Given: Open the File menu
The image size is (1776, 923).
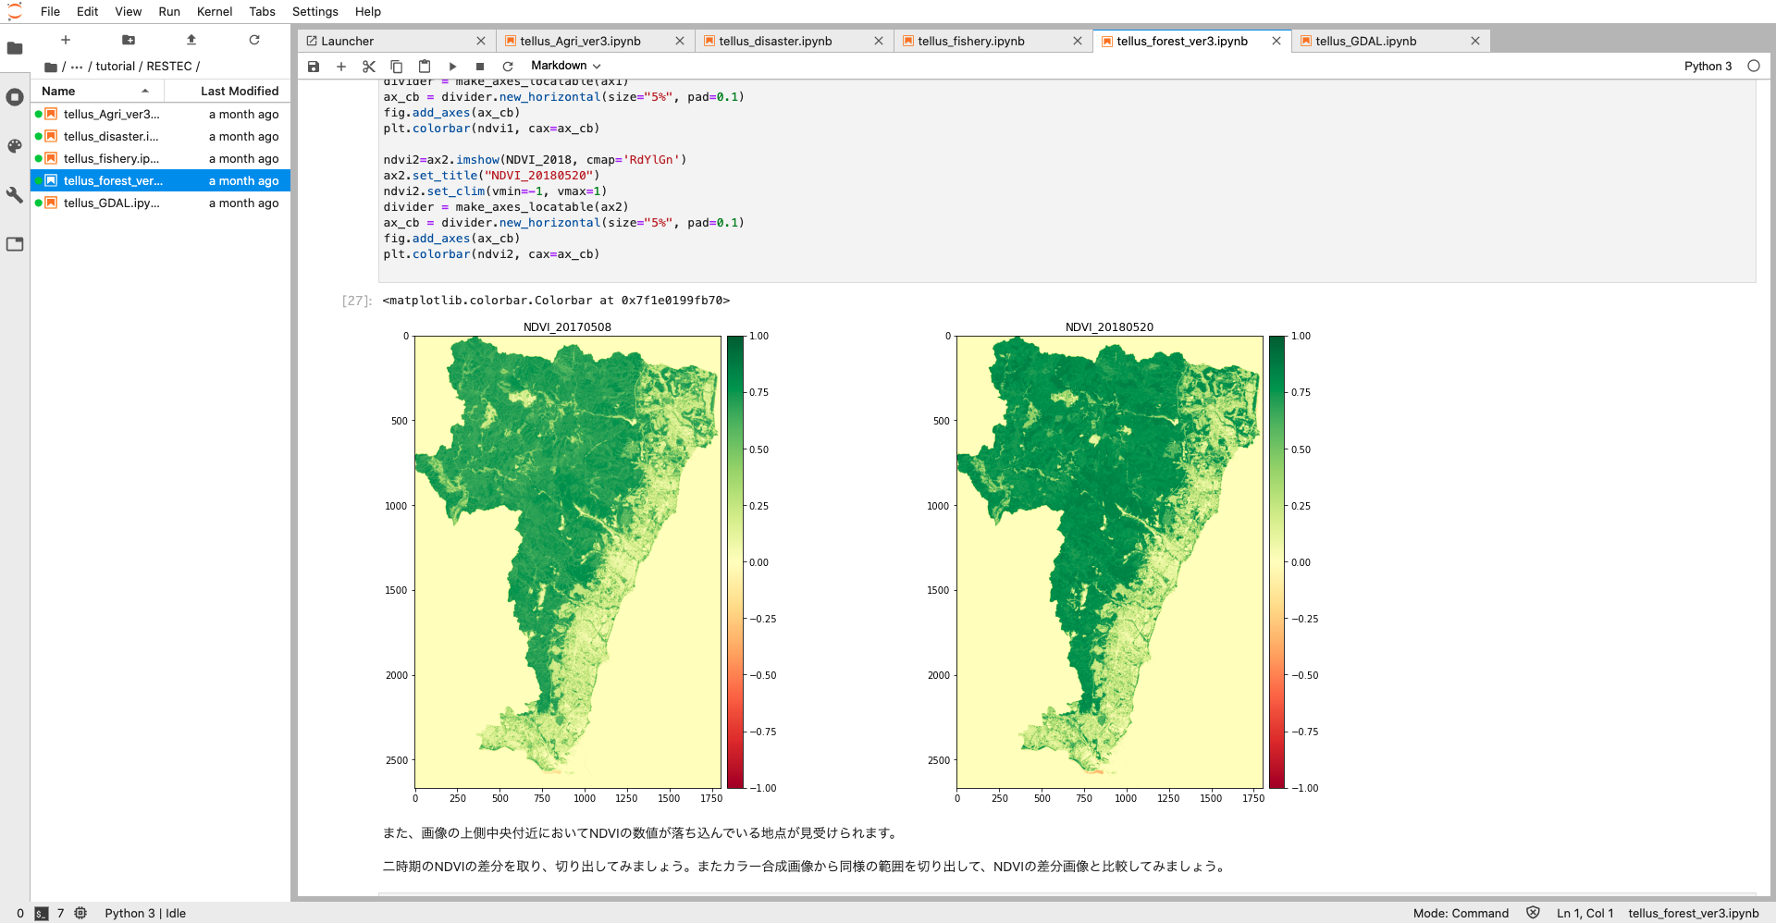Looking at the screenshot, I should click(50, 11).
